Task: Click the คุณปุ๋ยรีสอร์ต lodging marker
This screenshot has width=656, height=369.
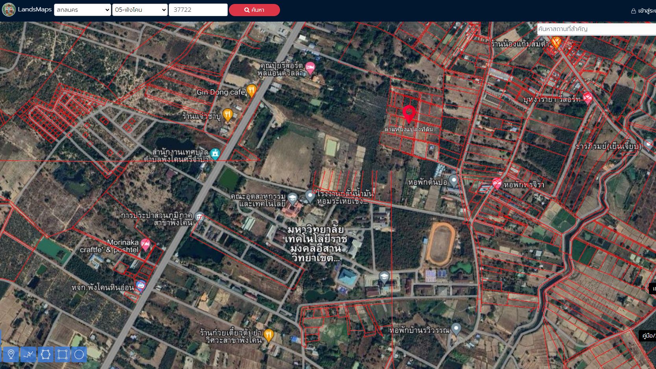Action: (x=310, y=68)
